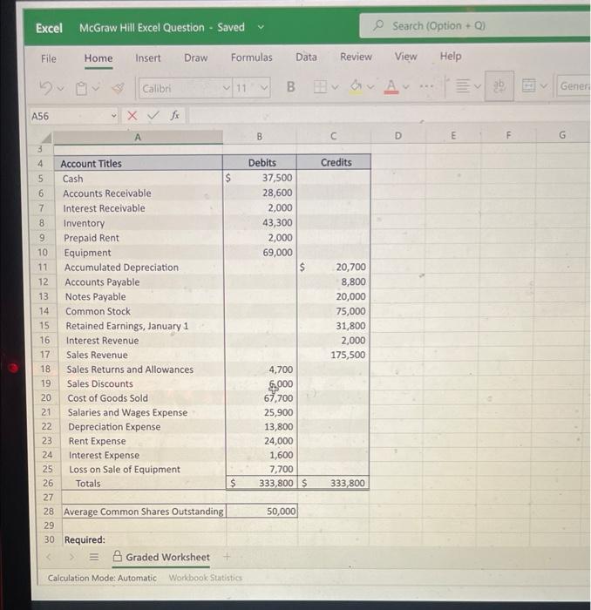Switch to the Draw tab
This screenshot has width=591, height=610.
[196, 58]
